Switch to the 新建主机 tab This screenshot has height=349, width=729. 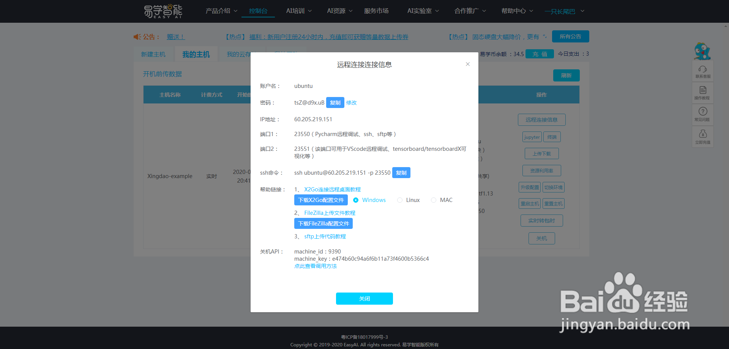click(x=153, y=54)
